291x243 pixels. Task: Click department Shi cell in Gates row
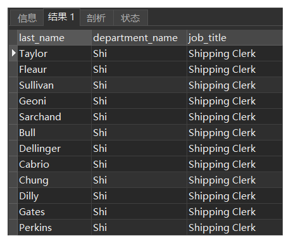pos(139,212)
